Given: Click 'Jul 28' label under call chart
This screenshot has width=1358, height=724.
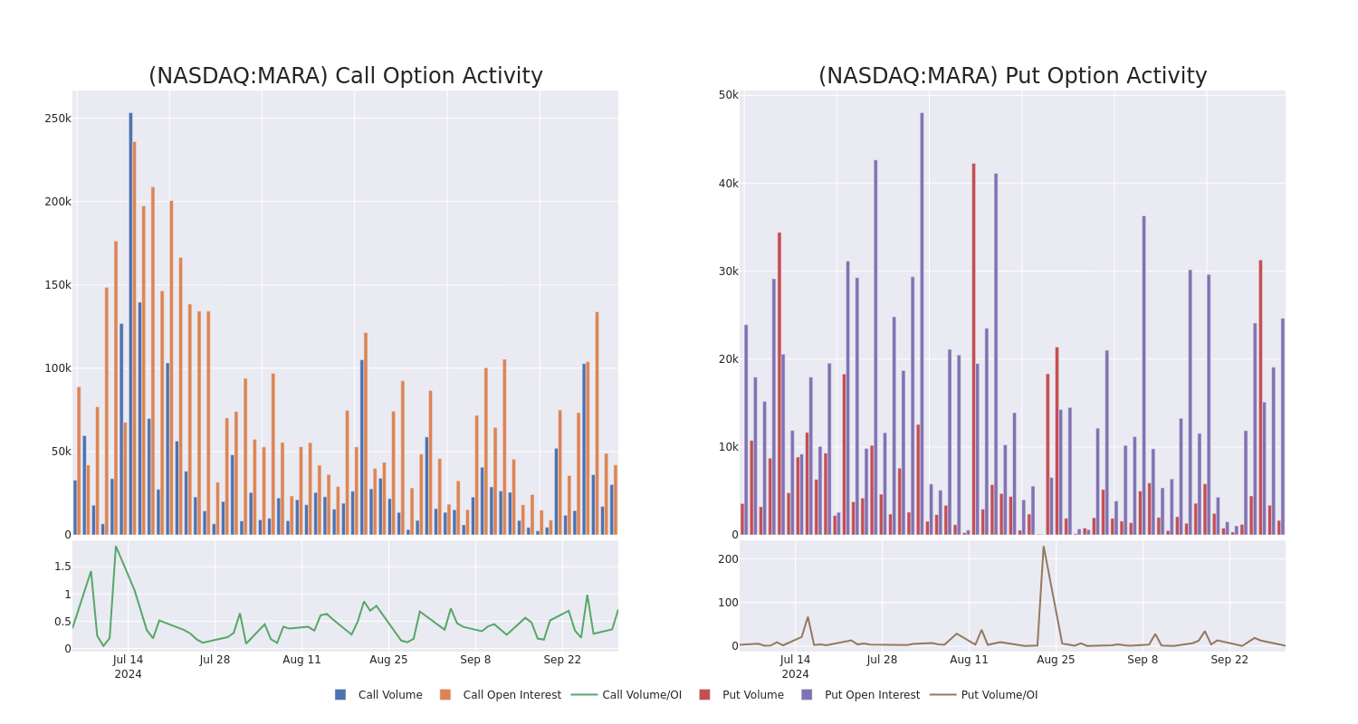Looking at the screenshot, I should [215, 660].
